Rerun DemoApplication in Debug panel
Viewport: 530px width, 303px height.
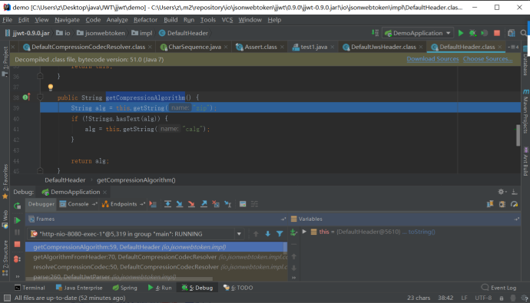[x=17, y=206]
